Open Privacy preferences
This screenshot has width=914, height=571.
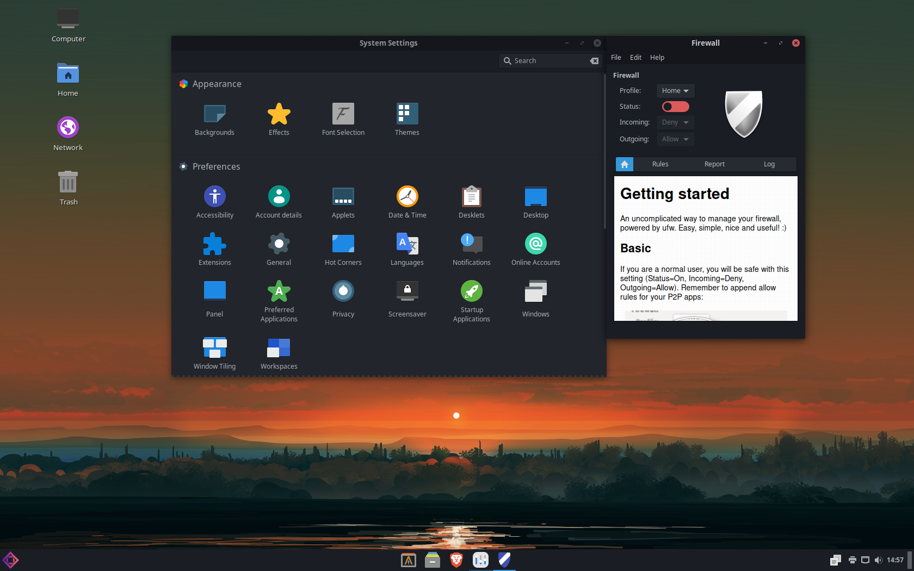(x=343, y=299)
